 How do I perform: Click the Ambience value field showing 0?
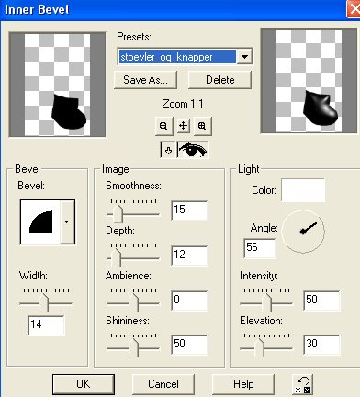pyautogui.click(x=189, y=300)
